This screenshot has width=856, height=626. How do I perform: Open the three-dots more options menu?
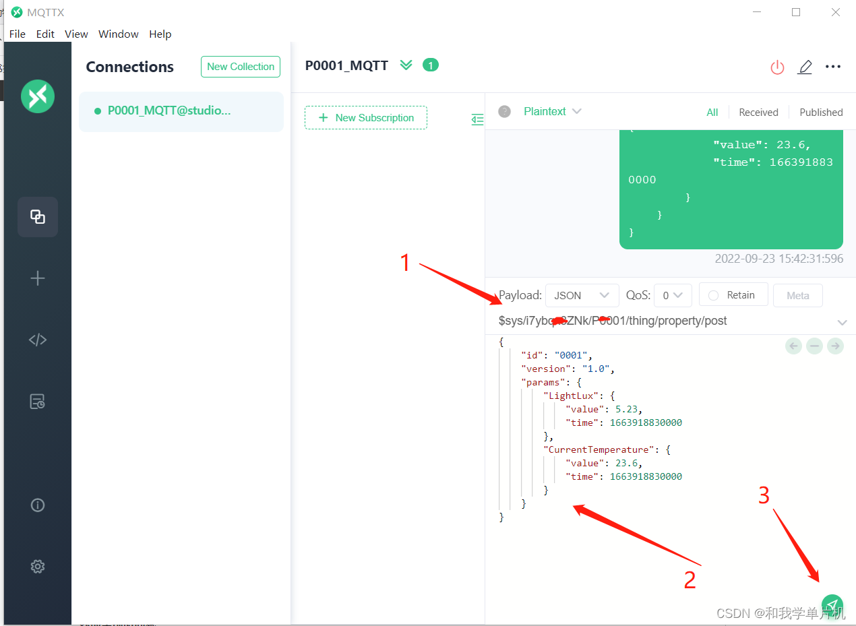[833, 67]
